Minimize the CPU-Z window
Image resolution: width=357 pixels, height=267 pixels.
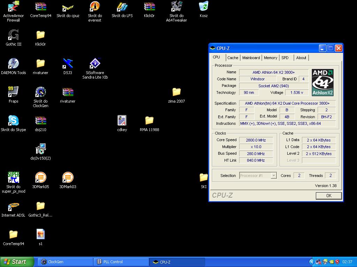[322, 48]
